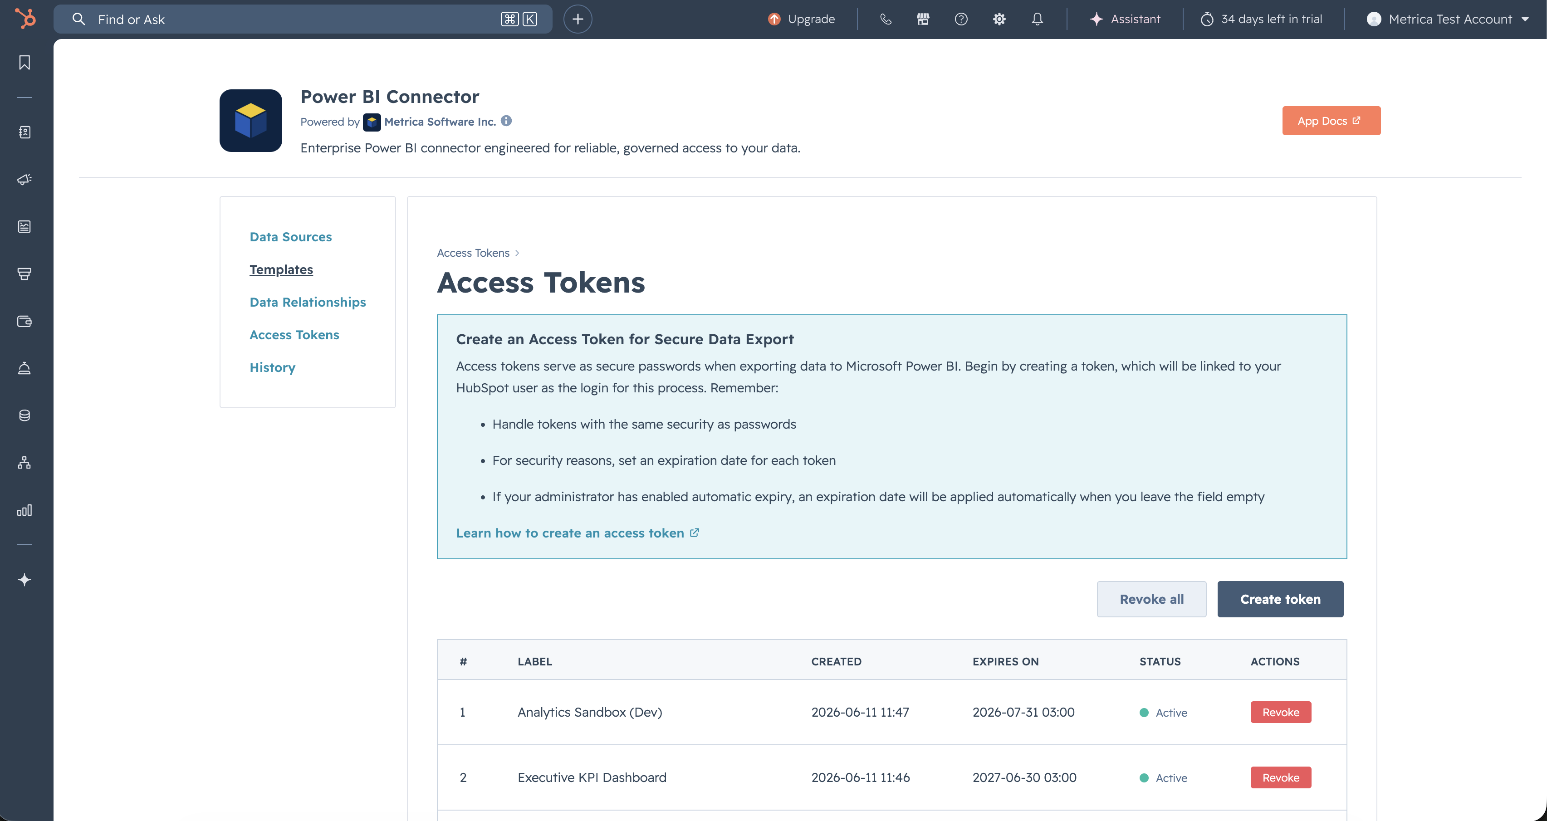Viewport: 1547px width, 821px height.
Task: Revoke the Analytics Sandbox (Dev) token
Action: [1281, 712]
